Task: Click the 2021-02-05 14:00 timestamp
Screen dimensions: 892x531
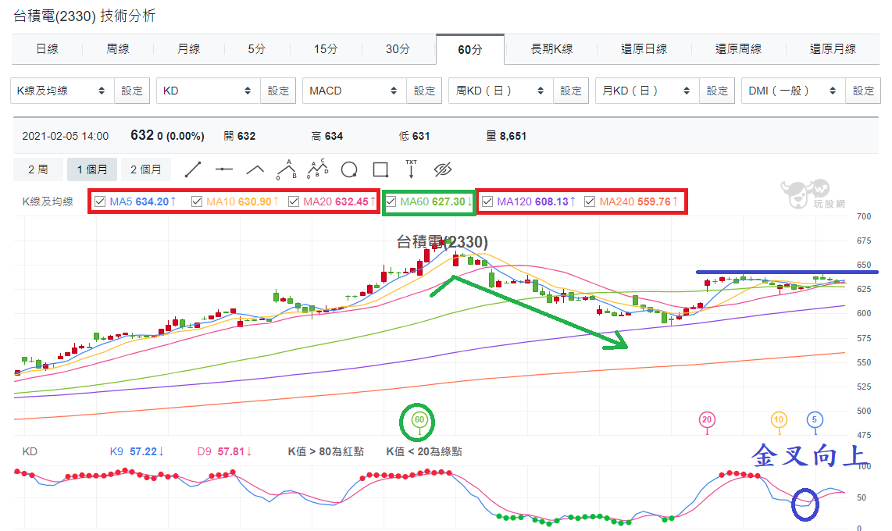Action: 66,136
